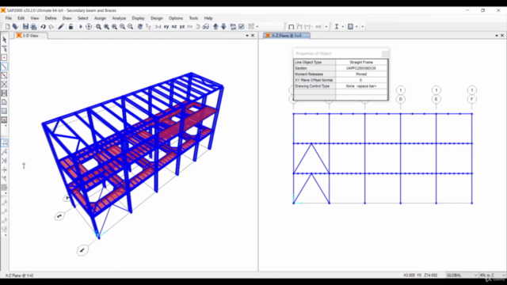
Task: Restore full view zoom icon
Action: (106, 27)
